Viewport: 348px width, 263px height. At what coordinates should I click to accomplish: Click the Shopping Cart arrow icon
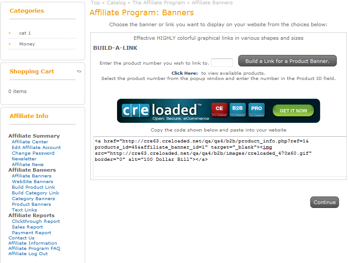coord(79,71)
